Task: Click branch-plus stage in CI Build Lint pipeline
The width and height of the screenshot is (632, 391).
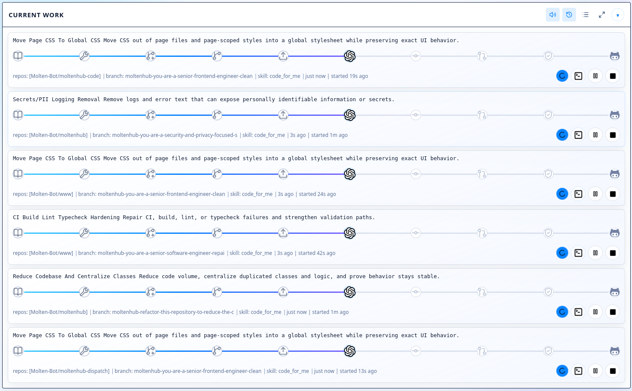Action: pos(151,233)
